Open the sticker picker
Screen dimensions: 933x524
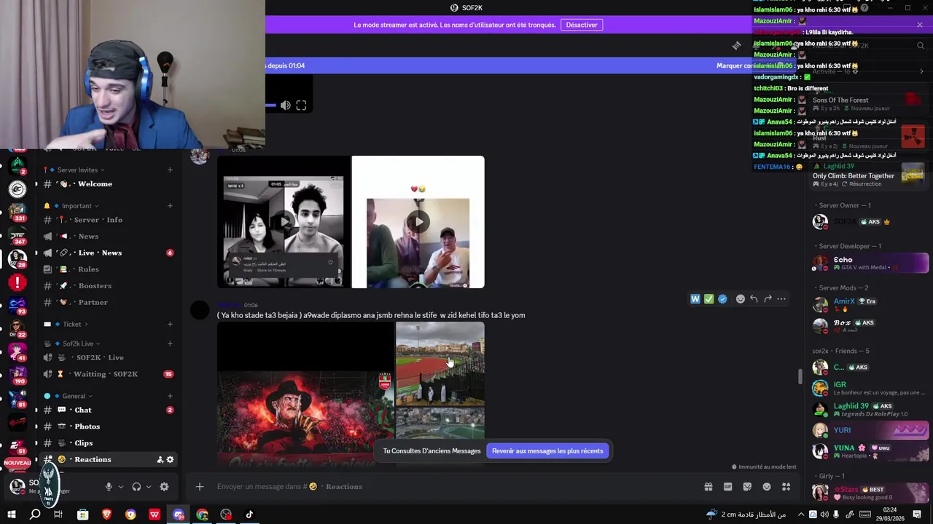pyautogui.click(x=747, y=487)
